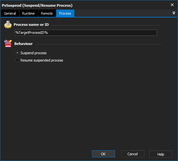The image size is (178, 161).
Task: Click the Suspend process label
Action: pyautogui.click(x=33, y=53)
